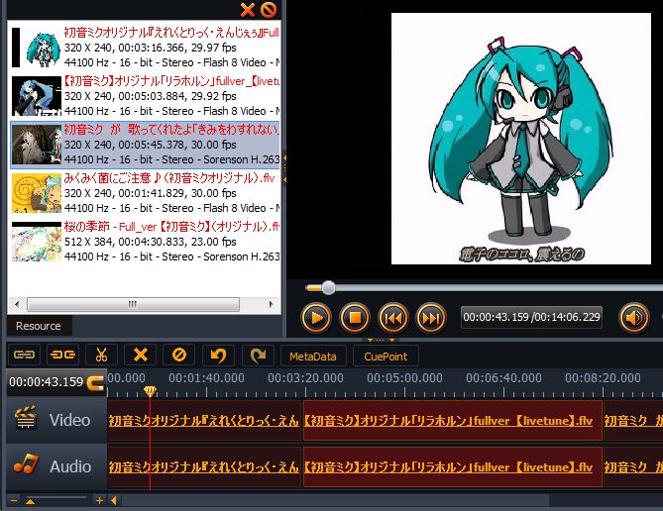Toggle the magnet snap icon beside timecode
Image resolution: width=663 pixels, height=511 pixels.
tap(95, 382)
